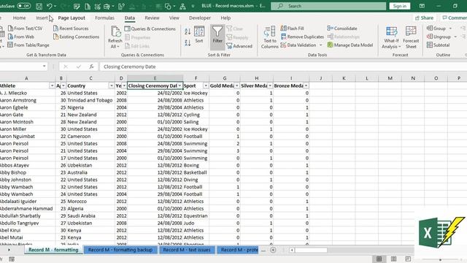Screen dimensions: 467x263
Task: Click the Sign in button
Action: [400, 6]
